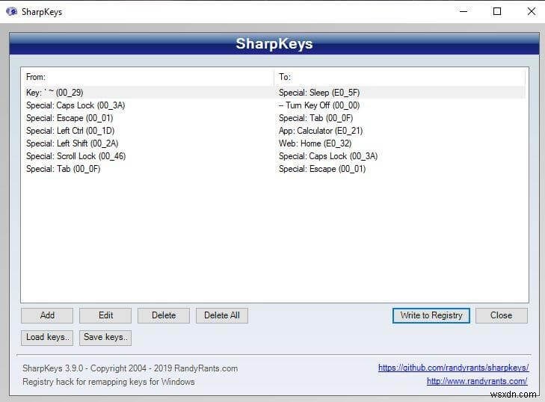Select row "Special: Escape (00_01)" in From column
545x402 pixels.
click(70, 118)
